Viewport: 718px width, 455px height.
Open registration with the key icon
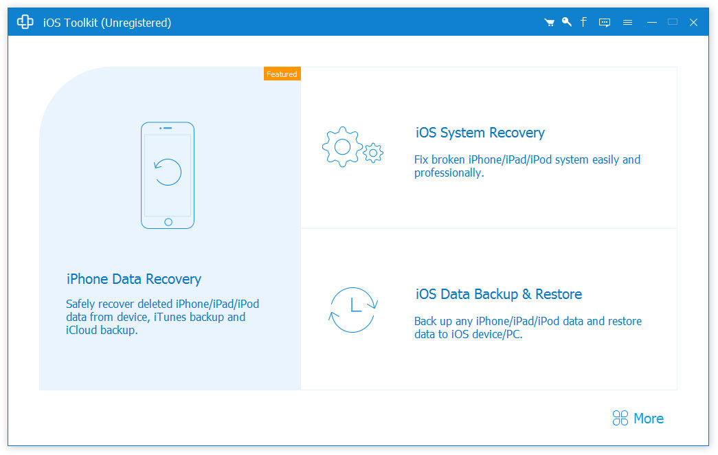[566, 23]
